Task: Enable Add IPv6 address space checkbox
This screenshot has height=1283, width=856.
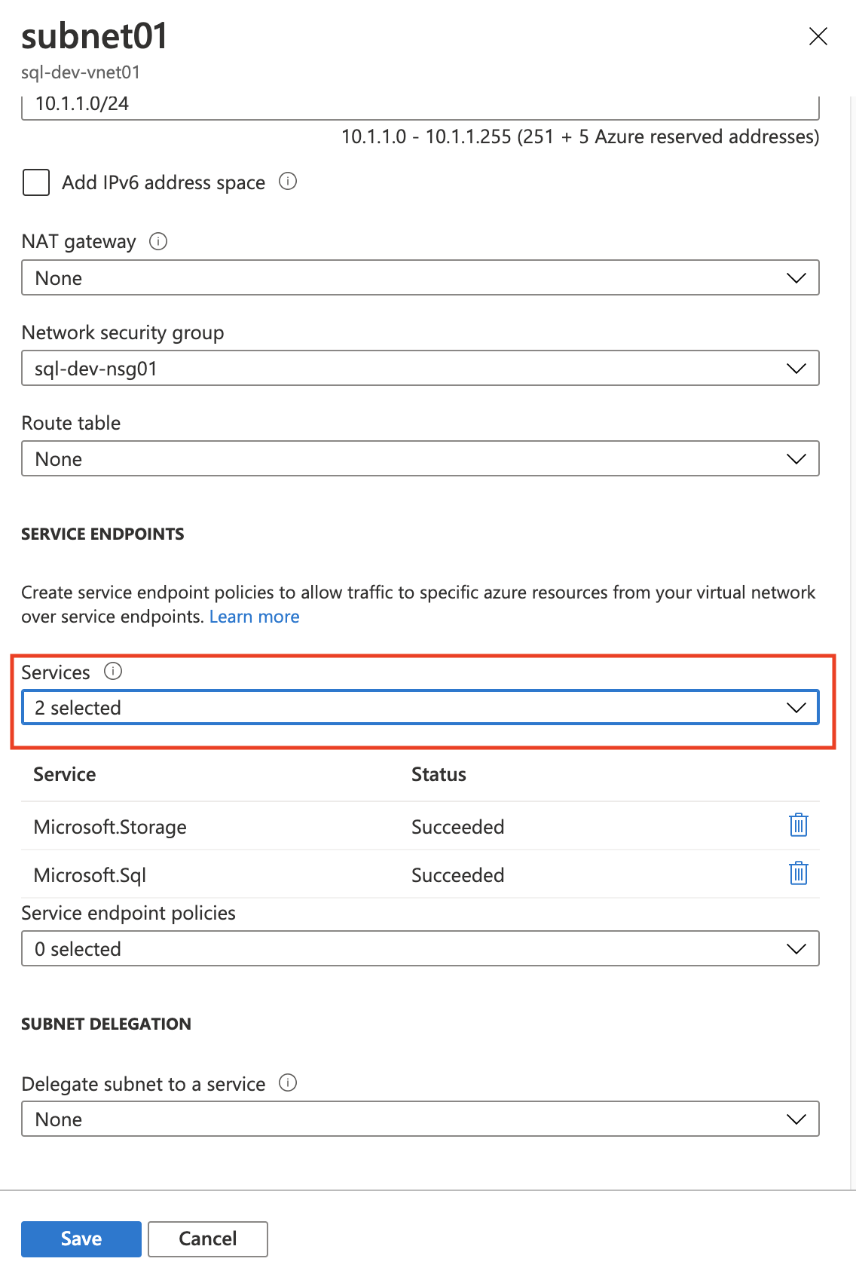Action: [36, 182]
